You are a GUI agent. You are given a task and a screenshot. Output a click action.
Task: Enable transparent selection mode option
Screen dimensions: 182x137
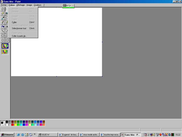(x=5, y=52)
